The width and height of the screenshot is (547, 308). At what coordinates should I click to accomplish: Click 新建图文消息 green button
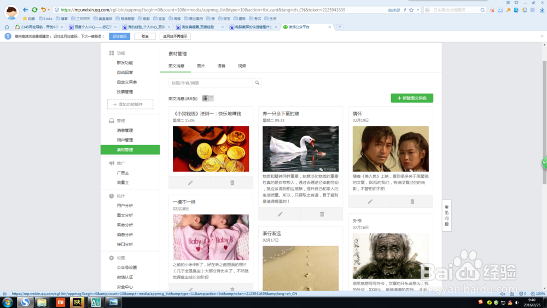coord(412,98)
